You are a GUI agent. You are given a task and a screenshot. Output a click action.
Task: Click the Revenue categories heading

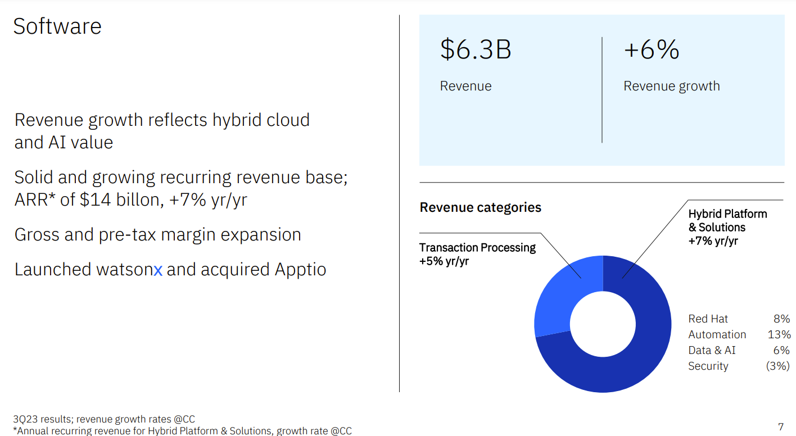coord(480,207)
